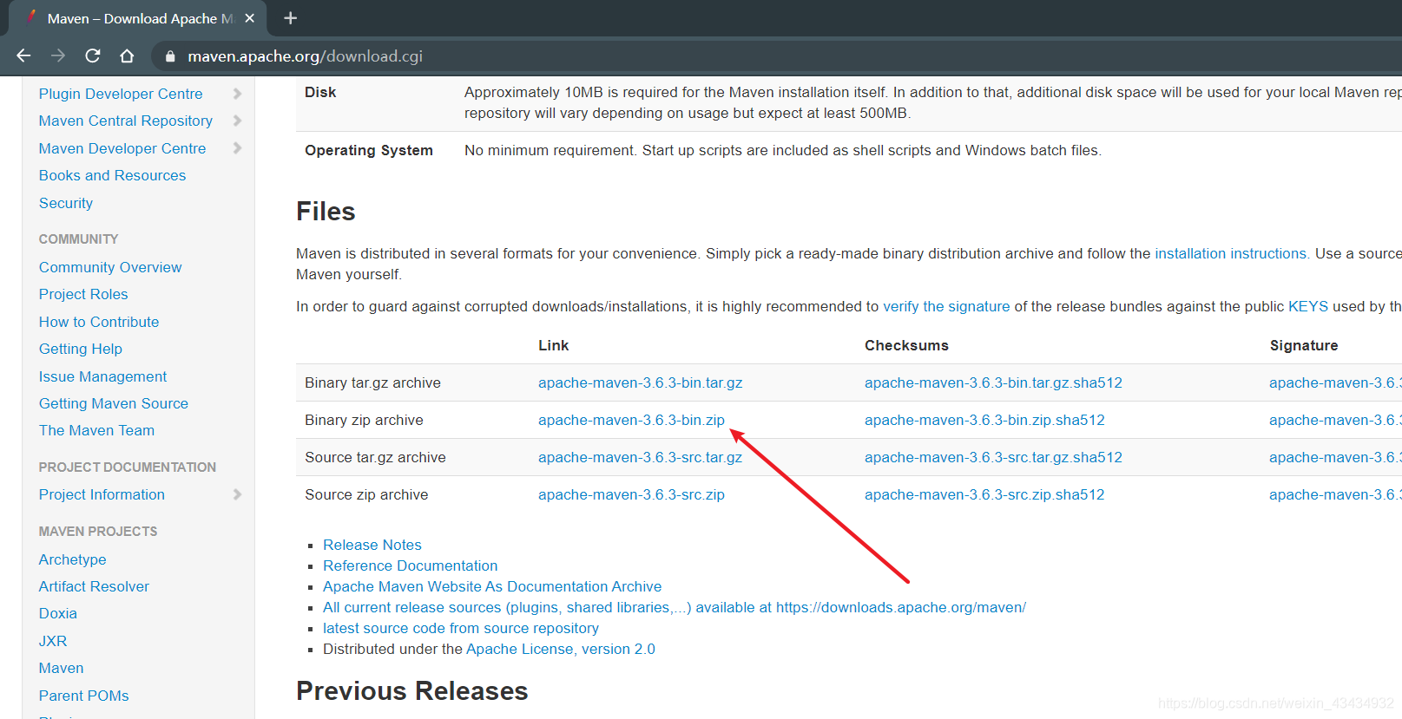Open How to Contribute link
The width and height of the screenshot is (1402, 719).
[99, 322]
